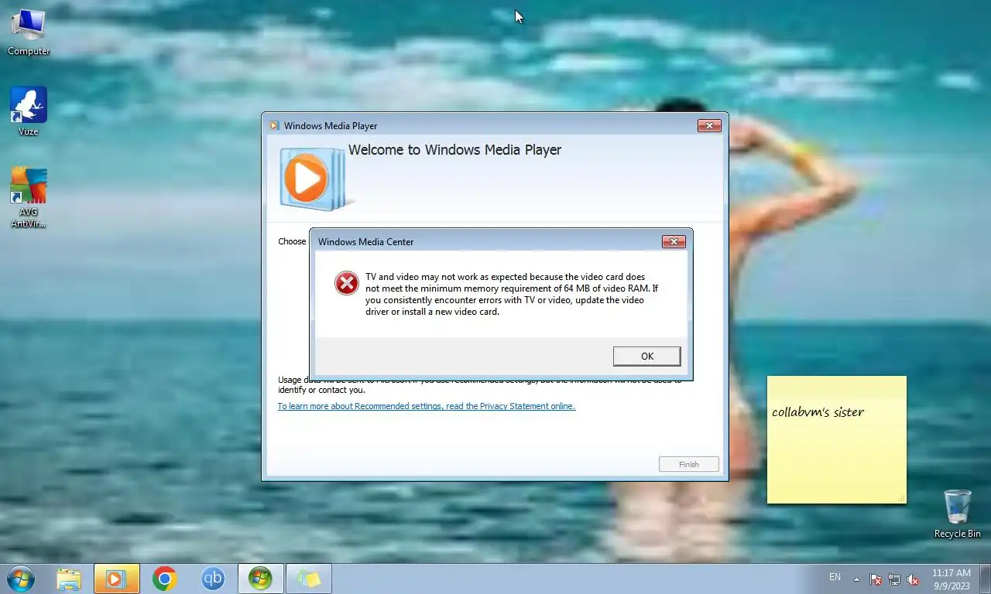Launch Google Chrome from the taskbar
This screenshot has height=594, width=991.
pos(165,579)
